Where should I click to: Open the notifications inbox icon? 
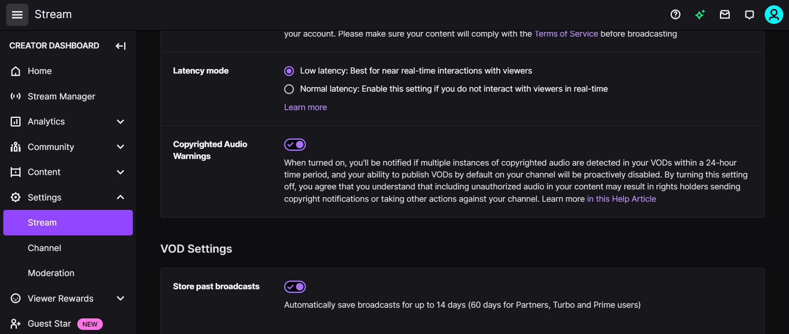tap(724, 15)
